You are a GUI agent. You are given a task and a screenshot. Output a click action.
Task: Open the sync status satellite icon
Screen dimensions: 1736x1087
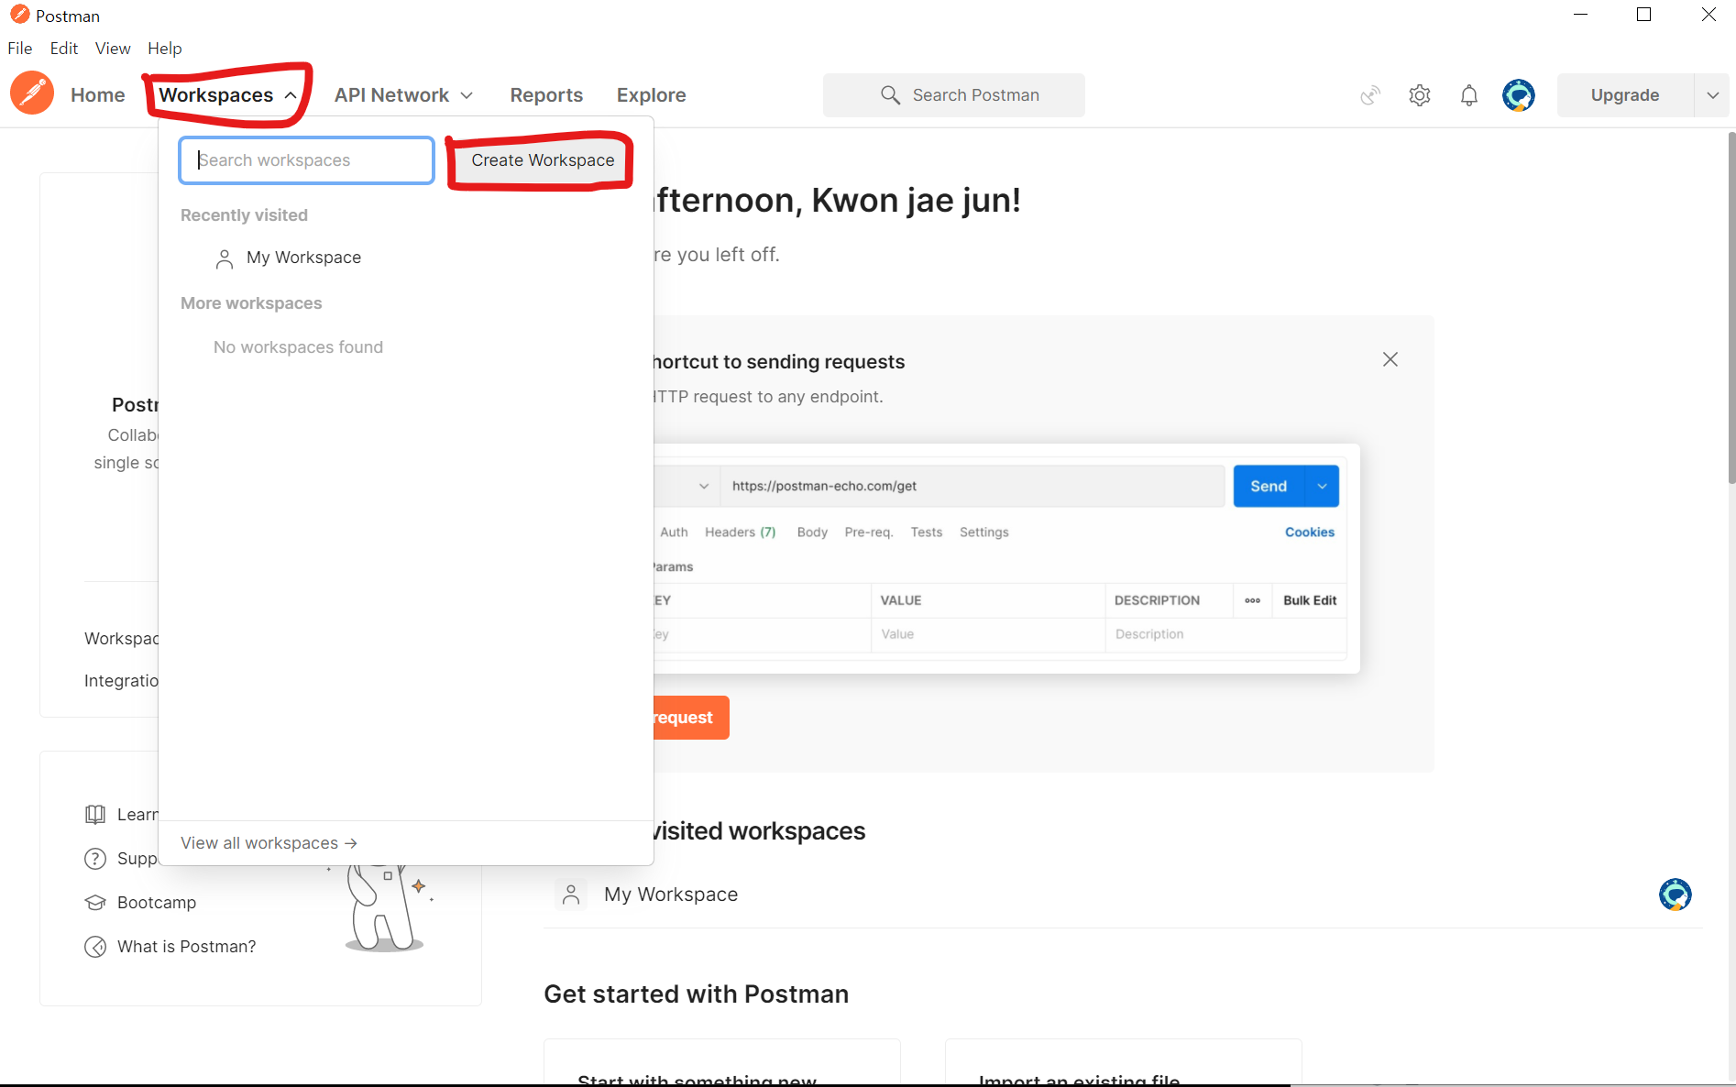point(1370,95)
